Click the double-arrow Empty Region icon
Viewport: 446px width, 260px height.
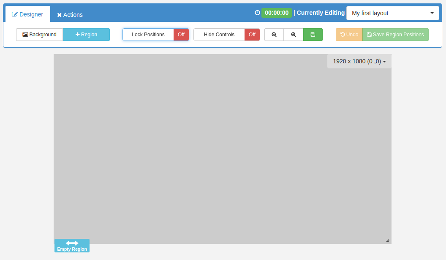pos(72,243)
